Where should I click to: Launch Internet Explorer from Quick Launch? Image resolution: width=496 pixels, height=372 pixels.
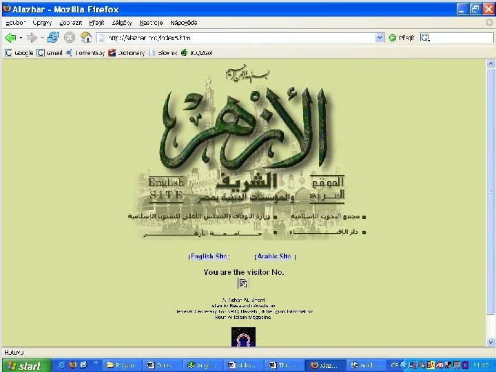coord(62,365)
